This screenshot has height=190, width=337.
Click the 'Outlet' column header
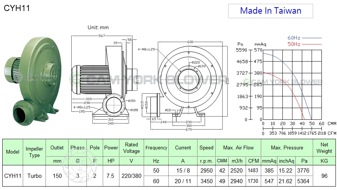pos(57,148)
